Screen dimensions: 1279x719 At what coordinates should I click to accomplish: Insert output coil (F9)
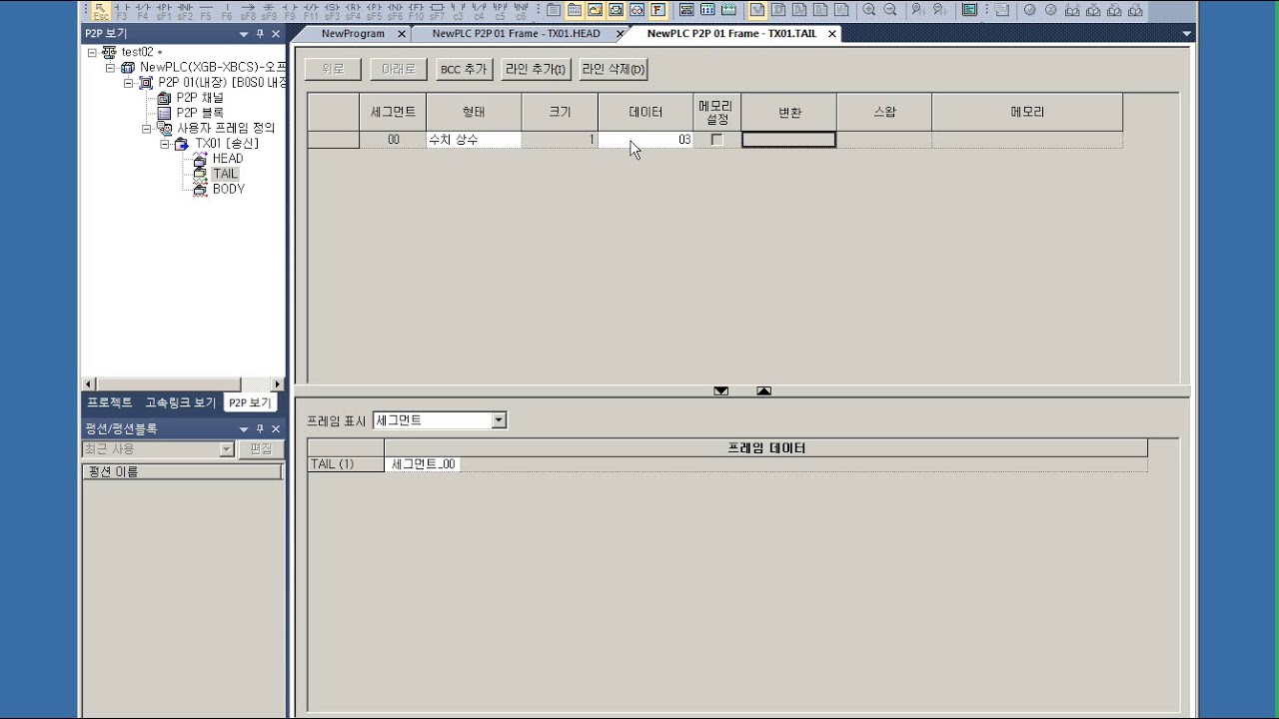[x=290, y=10]
